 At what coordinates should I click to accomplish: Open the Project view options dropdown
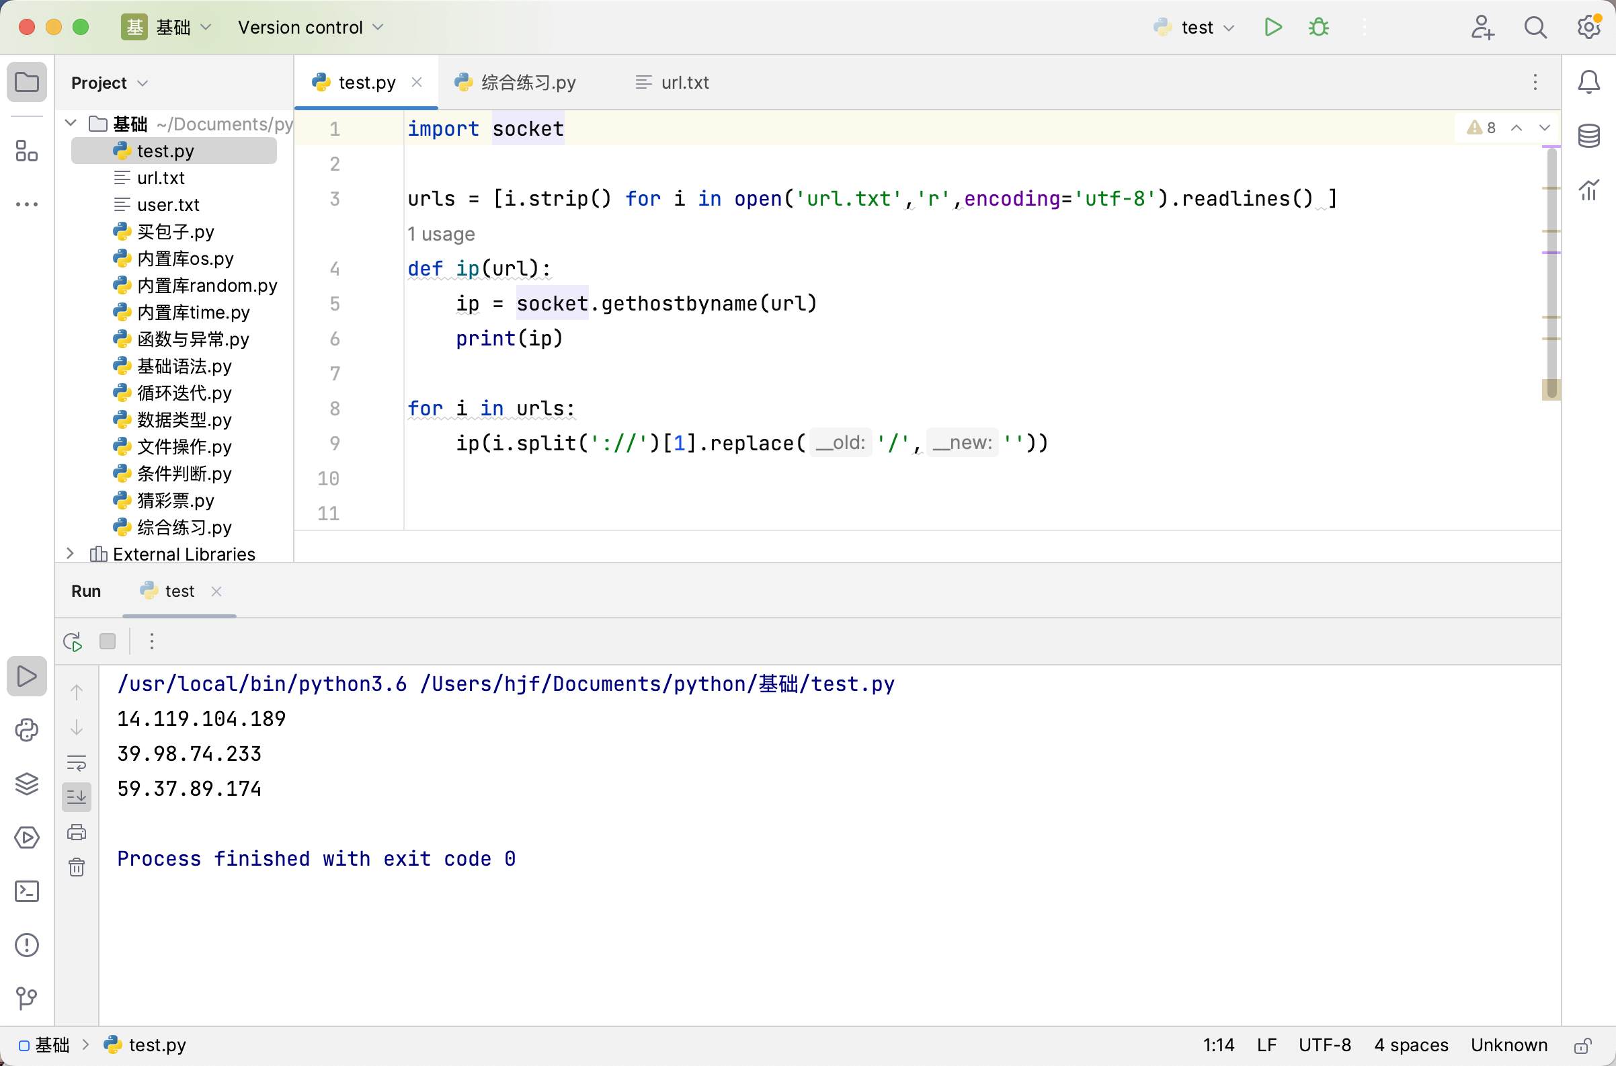(109, 83)
